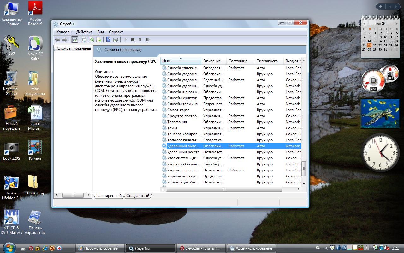Screen dimensions: 404x253
Task: Sort by the Тип запуска column header
Action: point(267,61)
